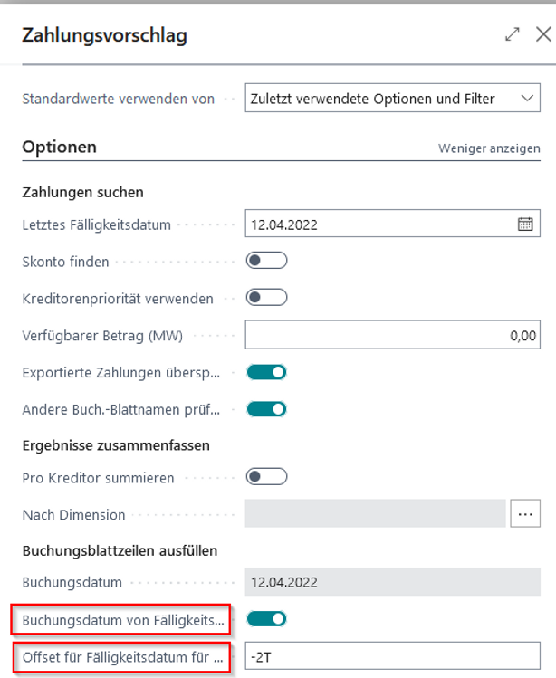Click the Verfügbarer Betrag (MW) amount field
Viewport: 556px width, 678px height.
tap(392, 336)
